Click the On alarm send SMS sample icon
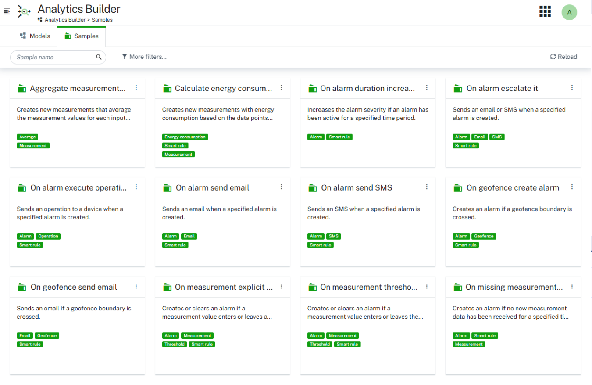Screen dimensions: 592x385 pyautogui.click(x=312, y=188)
